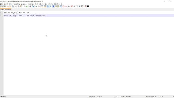
Task: Open the Replace dialog icon
Action: point(33,7)
